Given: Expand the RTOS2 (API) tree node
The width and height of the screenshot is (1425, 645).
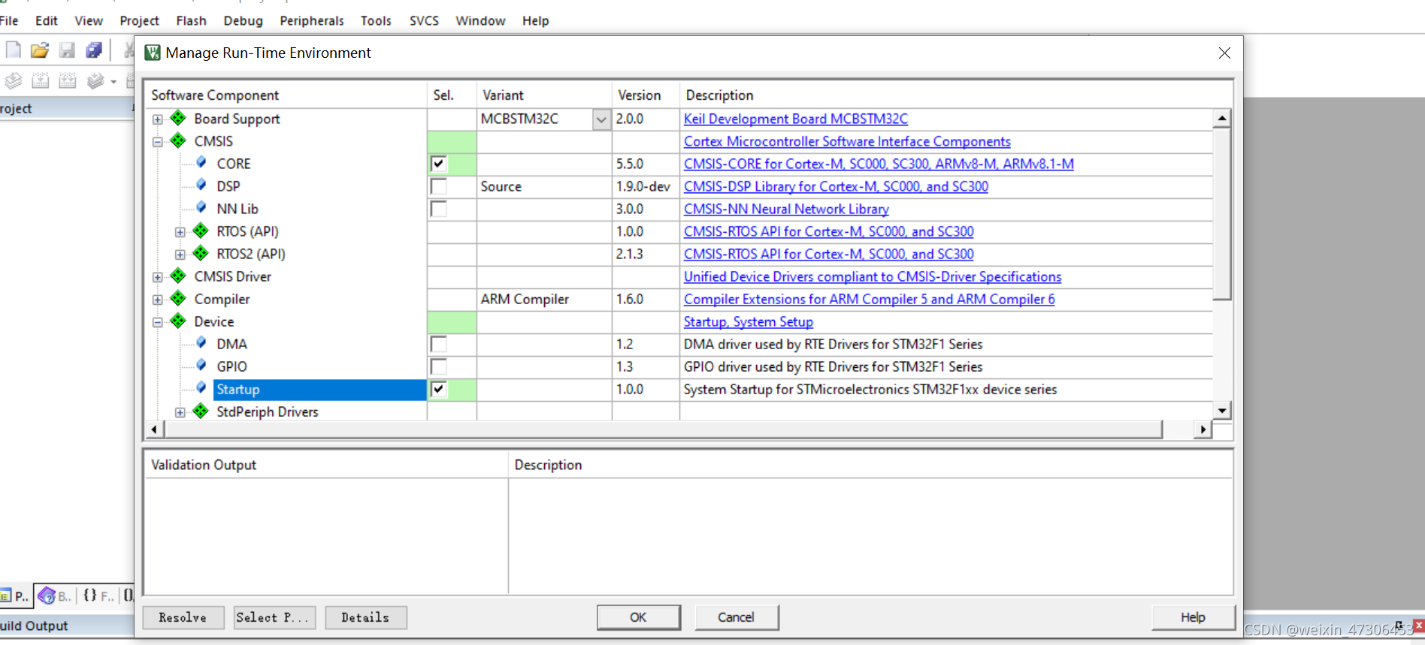Looking at the screenshot, I should click(x=180, y=255).
